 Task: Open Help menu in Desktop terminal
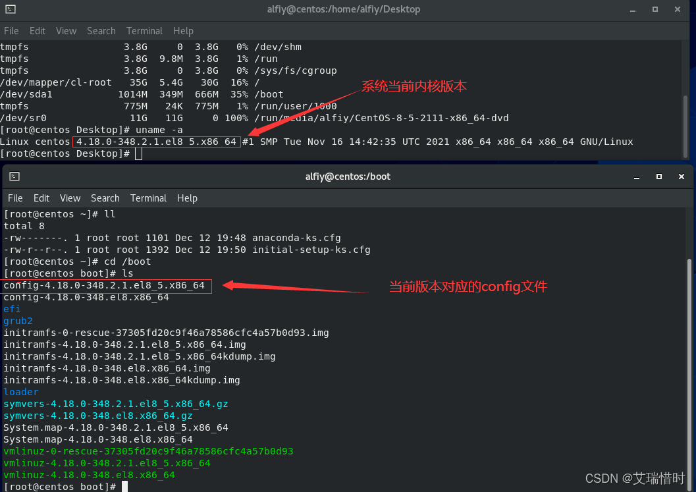[183, 31]
